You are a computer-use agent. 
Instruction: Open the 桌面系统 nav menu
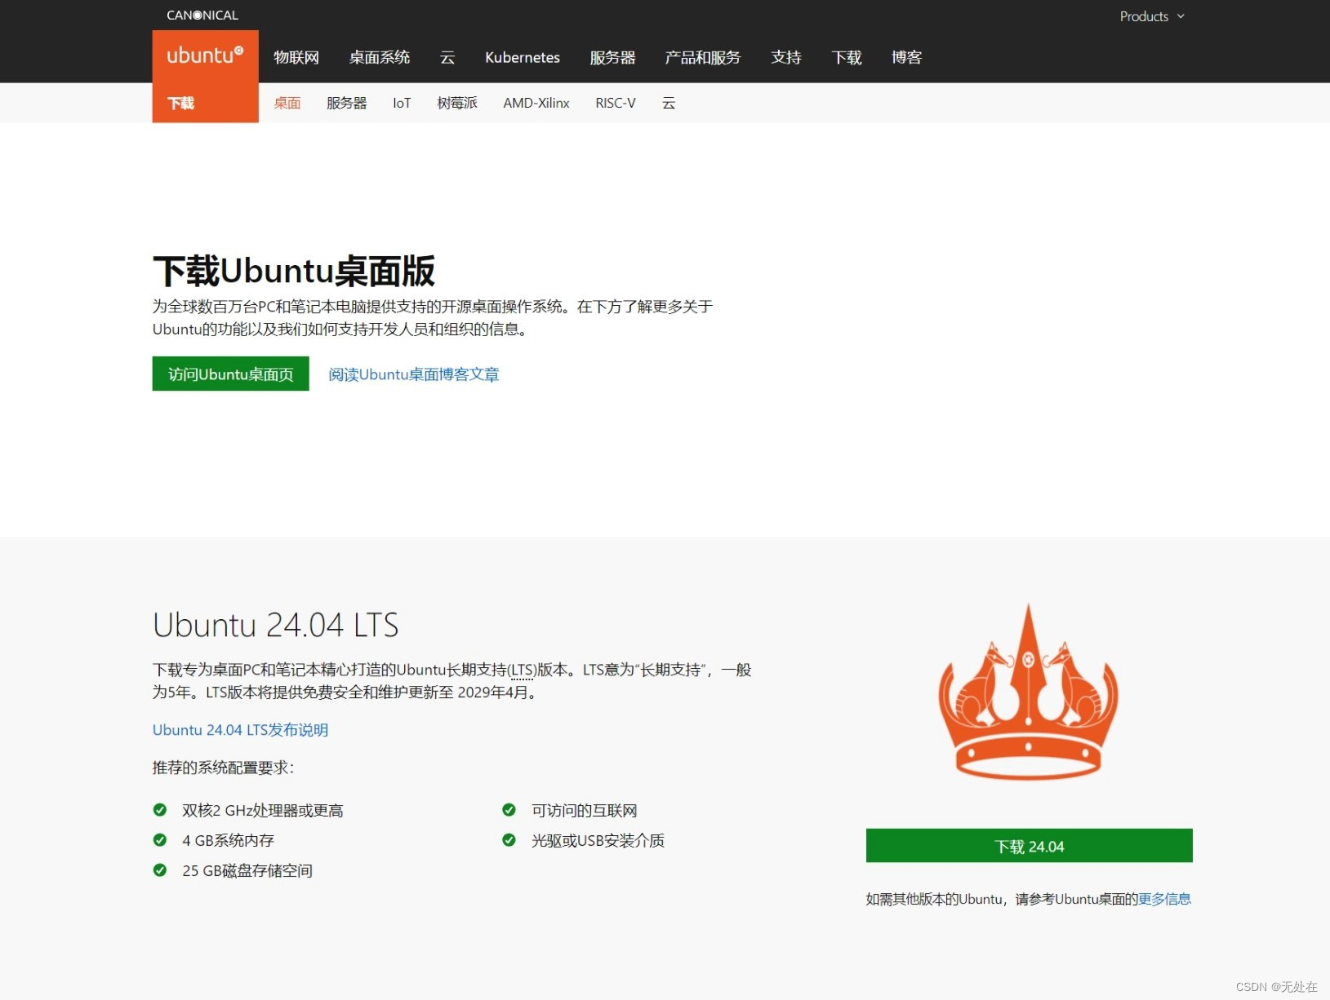(380, 57)
